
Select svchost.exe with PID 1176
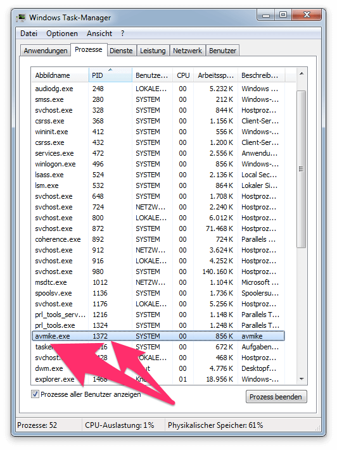(x=158, y=304)
